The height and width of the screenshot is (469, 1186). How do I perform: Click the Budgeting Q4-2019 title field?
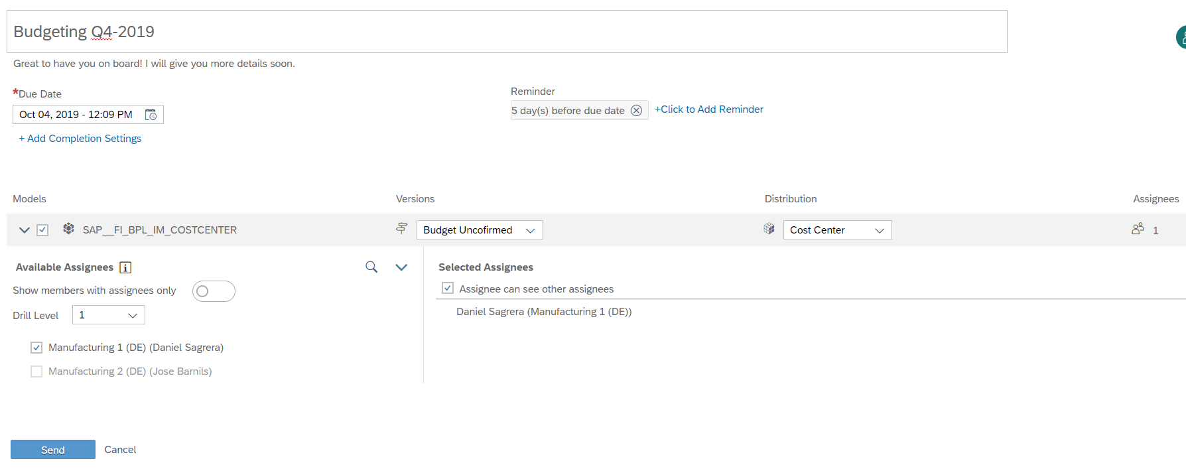tap(507, 32)
